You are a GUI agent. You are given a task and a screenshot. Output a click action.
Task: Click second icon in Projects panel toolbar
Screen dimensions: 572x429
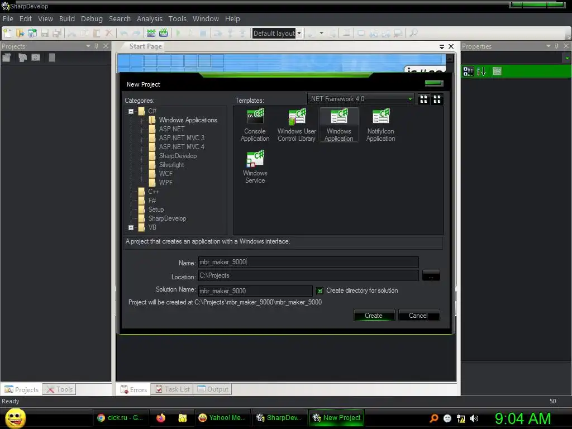(x=22, y=58)
